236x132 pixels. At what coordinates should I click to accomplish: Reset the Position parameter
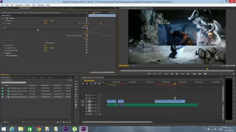click(x=87, y=21)
